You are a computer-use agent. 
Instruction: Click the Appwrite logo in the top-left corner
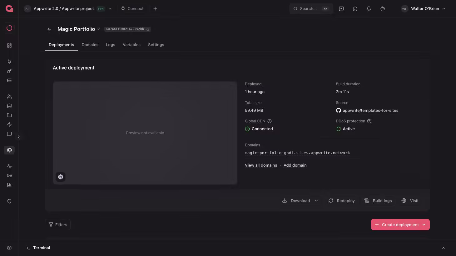[9, 9]
